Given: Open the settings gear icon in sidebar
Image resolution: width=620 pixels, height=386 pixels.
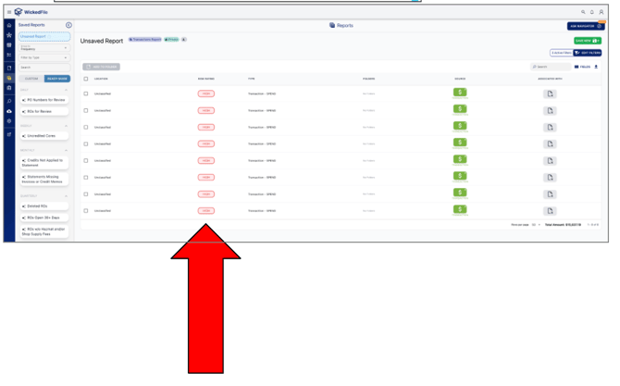Looking at the screenshot, I should tap(9, 121).
